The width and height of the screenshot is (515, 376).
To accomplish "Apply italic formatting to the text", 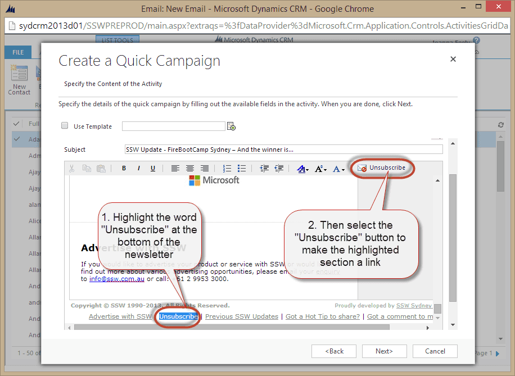I will pos(138,168).
